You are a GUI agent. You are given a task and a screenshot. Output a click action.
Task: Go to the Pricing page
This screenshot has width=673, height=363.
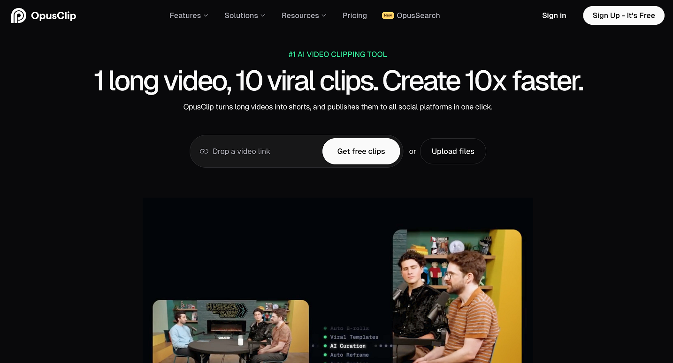tap(355, 15)
